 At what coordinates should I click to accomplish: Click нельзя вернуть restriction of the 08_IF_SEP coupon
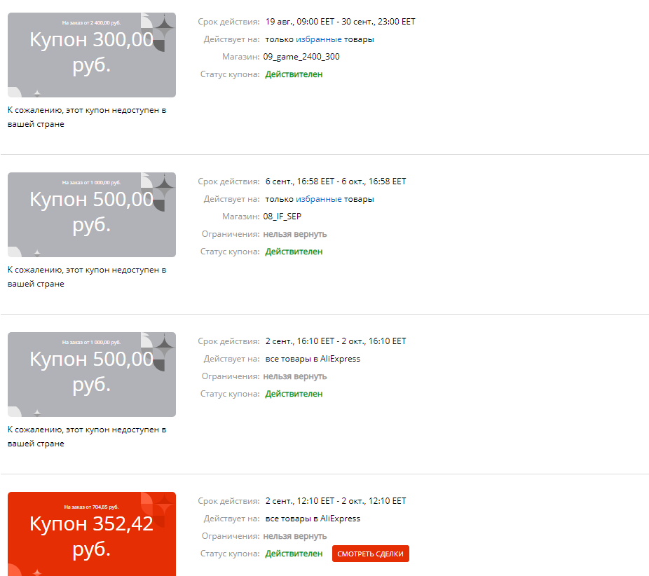(295, 234)
